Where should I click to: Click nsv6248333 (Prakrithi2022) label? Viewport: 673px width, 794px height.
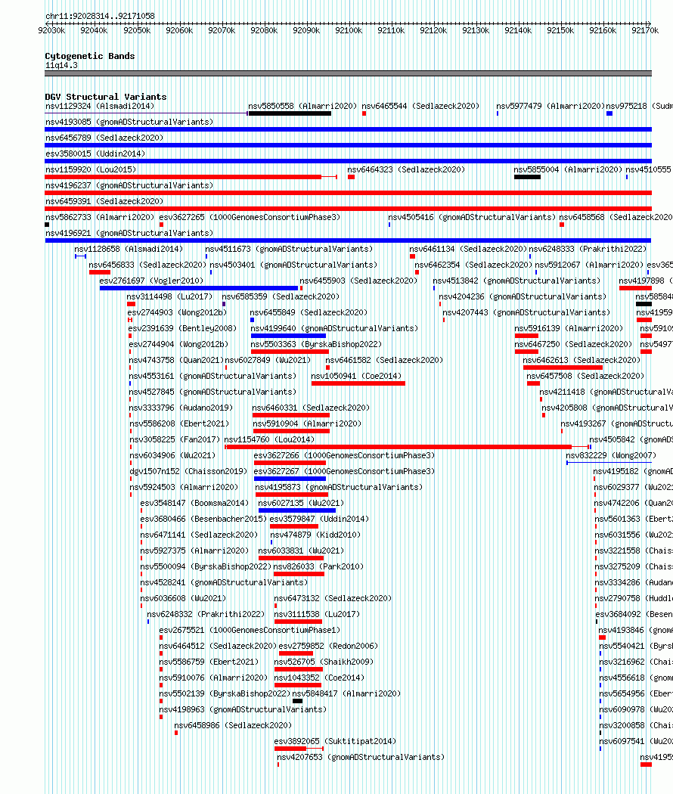point(588,249)
